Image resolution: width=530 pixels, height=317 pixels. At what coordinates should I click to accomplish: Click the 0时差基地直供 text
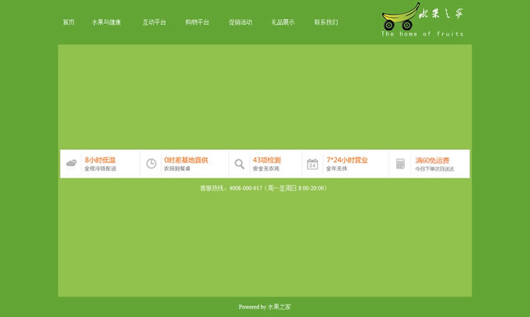click(x=185, y=160)
